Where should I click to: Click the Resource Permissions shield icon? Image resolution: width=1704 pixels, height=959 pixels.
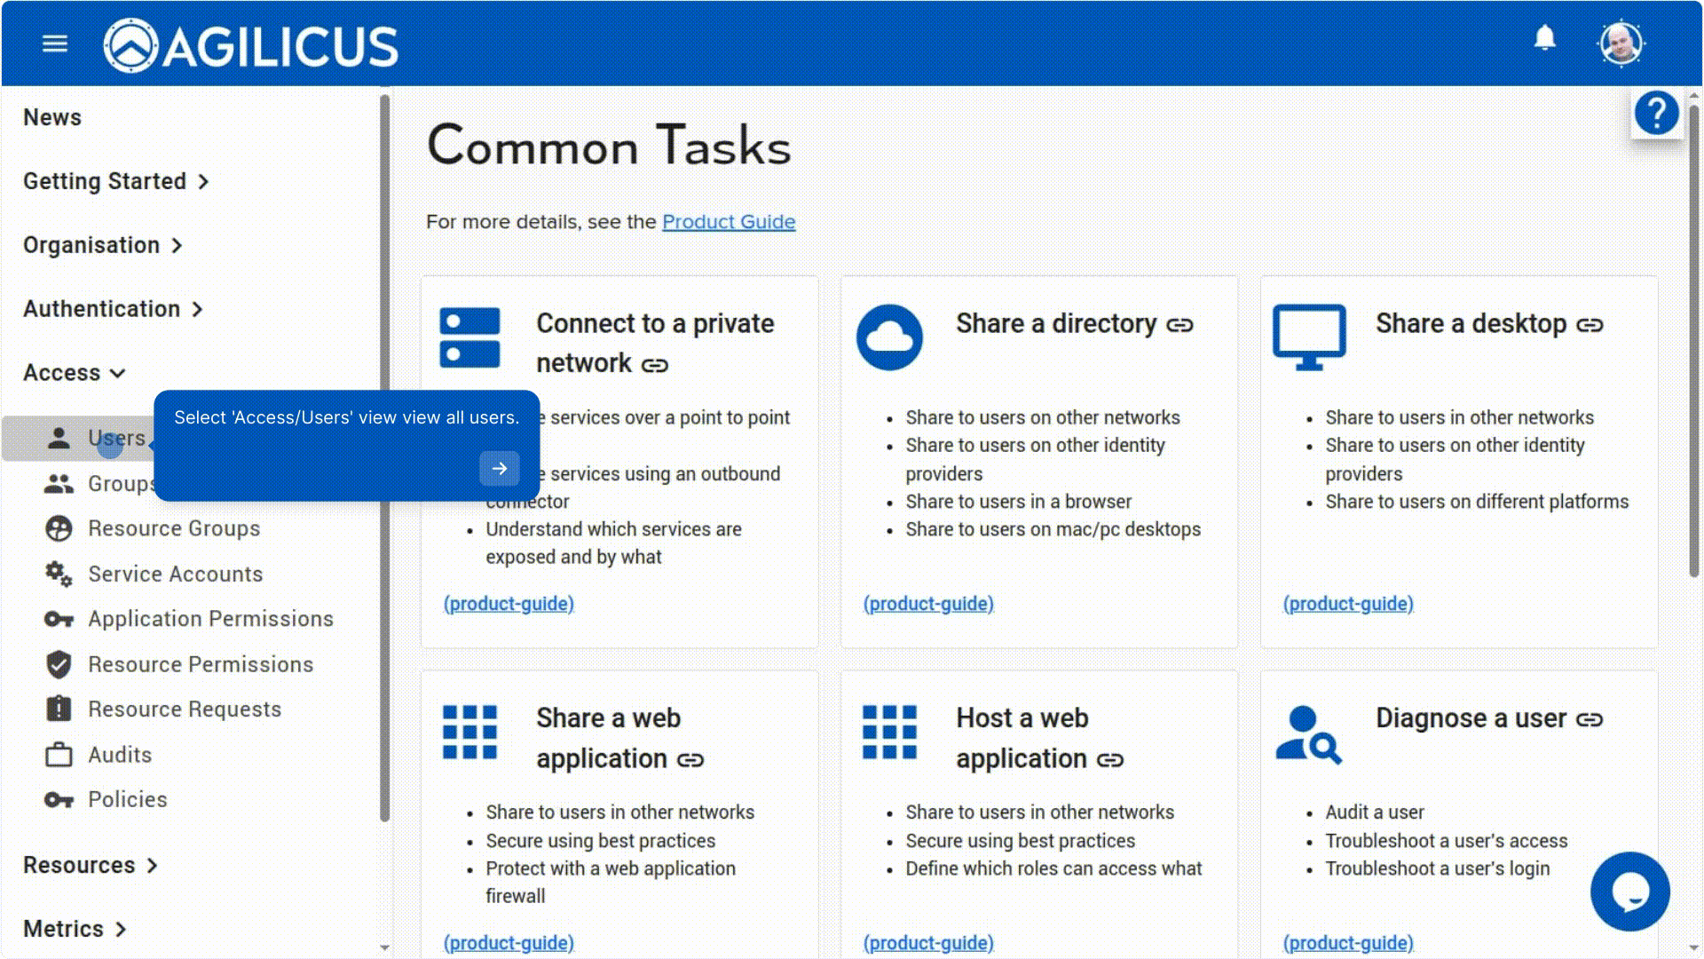59,664
